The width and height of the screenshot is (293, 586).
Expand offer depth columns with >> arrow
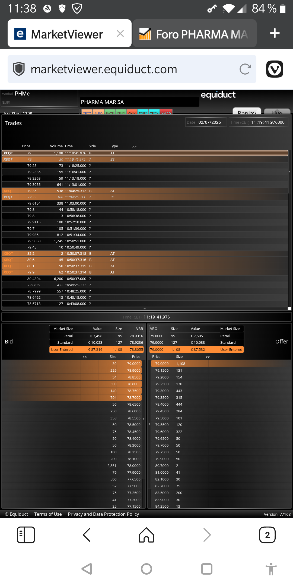click(x=208, y=357)
